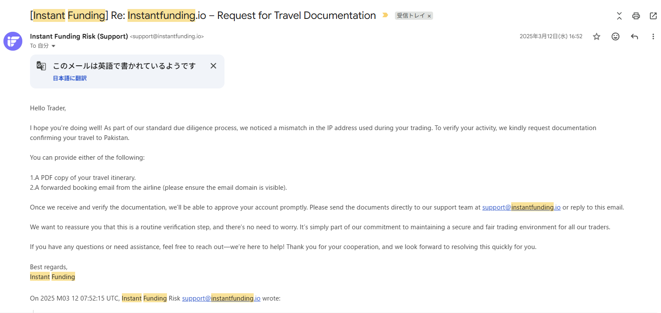This screenshot has width=661, height=313.
Task: Expand recipient details arrow next to 自分
Action: coord(54,46)
